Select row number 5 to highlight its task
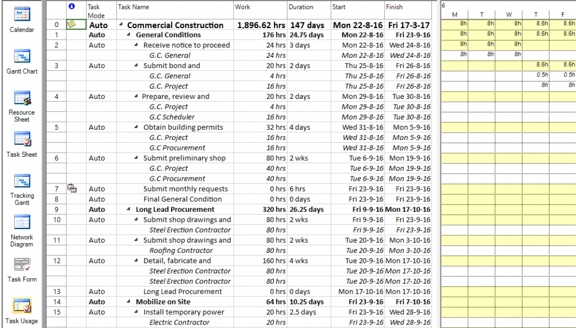 click(56, 127)
